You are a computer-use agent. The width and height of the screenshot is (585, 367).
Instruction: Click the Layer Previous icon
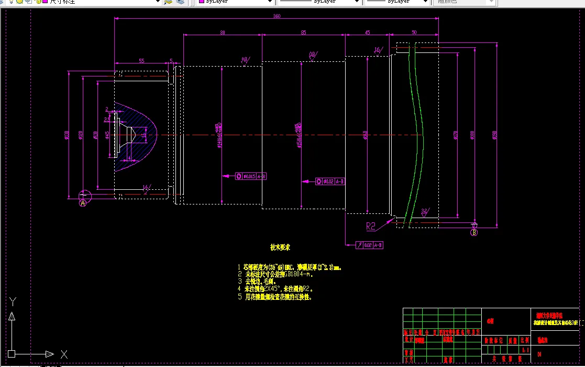click(x=180, y=2)
